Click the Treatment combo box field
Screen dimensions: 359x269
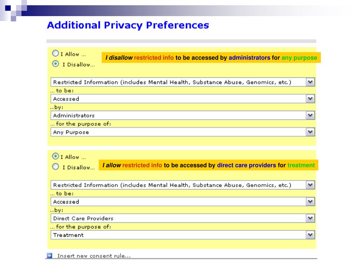(183, 235)
